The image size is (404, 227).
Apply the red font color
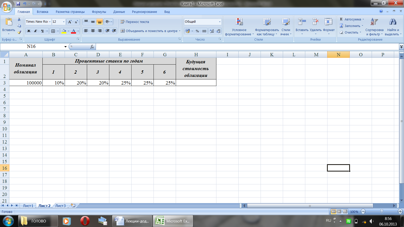(x=73, y=31)
